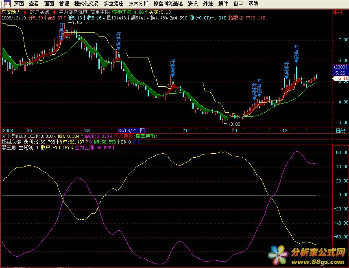The width and height of the screenshot is (349, 268).
Task: Click the split-panel layout icon beside the anchor
Action: 341,12
